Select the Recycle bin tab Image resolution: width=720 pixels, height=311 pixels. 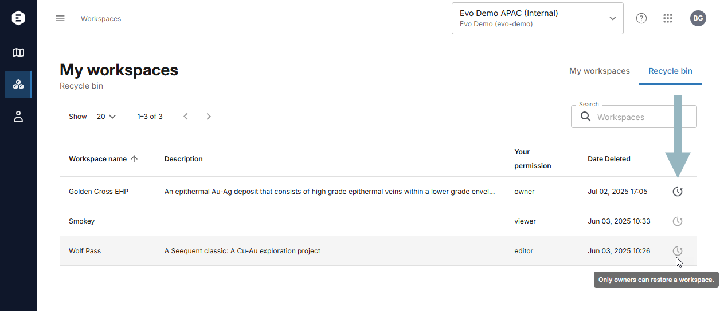coord(670,71)
